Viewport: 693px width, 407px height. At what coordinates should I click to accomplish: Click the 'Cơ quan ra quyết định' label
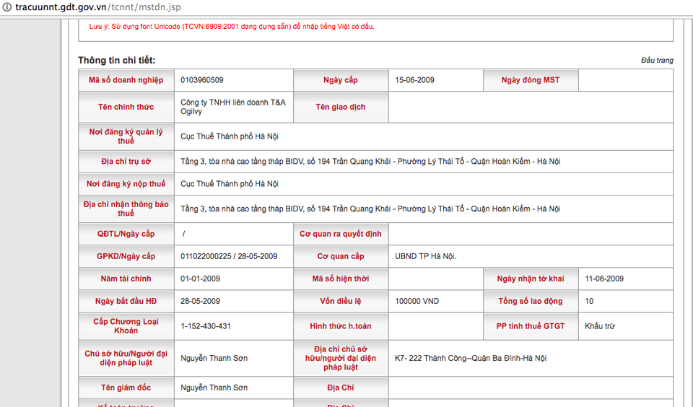pos(340,234)
